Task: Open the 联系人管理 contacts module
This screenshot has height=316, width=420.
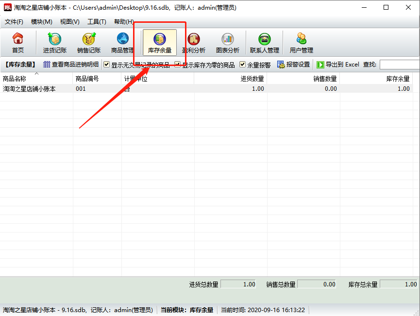Action: coord(264,43)
